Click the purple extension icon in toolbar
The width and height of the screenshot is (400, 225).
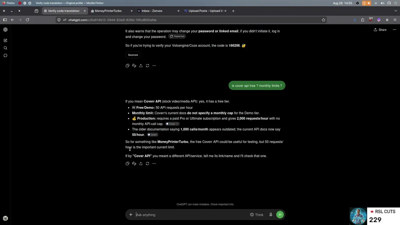point(379,20)
